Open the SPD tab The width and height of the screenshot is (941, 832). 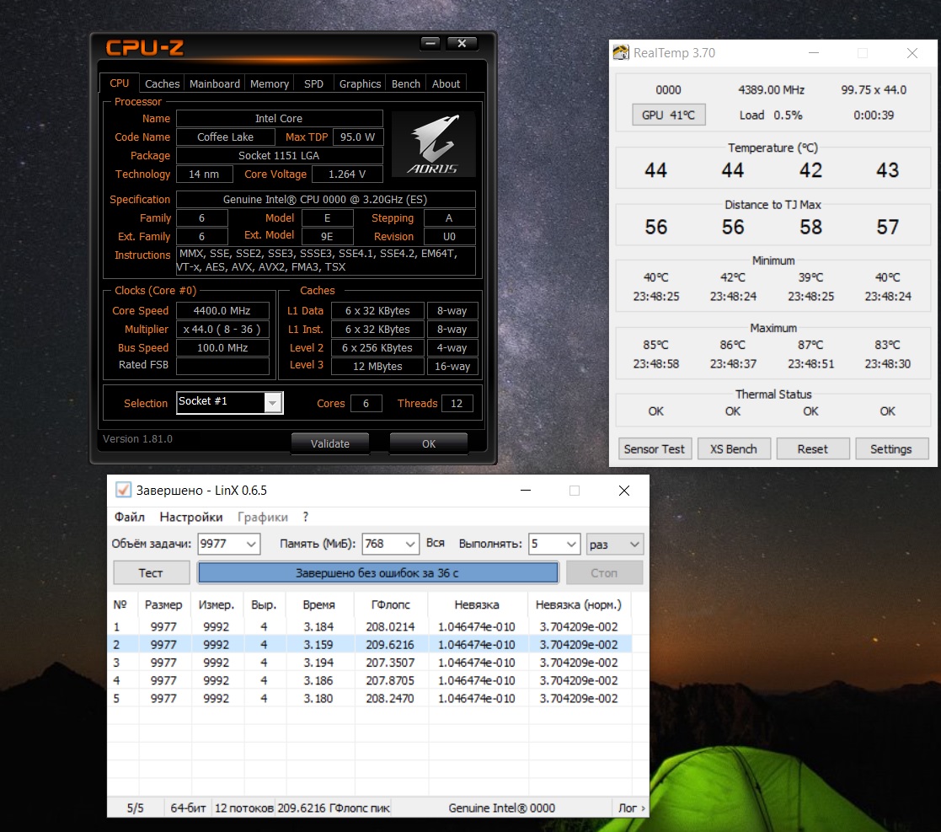point(313,84)
